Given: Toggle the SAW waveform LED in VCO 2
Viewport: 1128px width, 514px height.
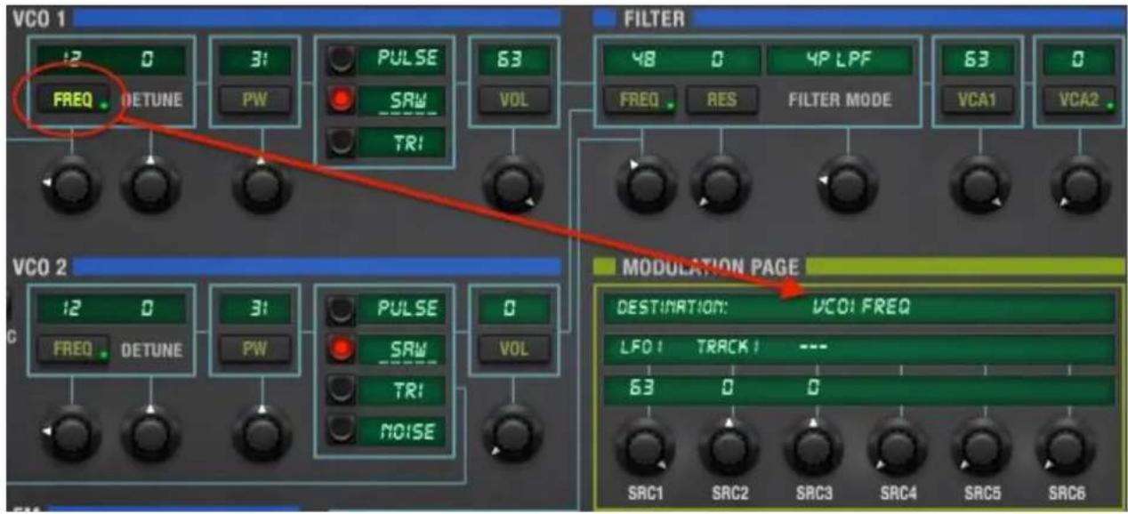Looking at the screenshot, I should (341, 349).
